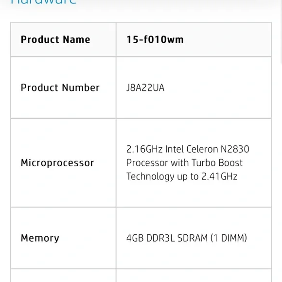The height and width of the screenshot is (282, 282).
Task: Click the empty cell below Memory label
Action: 63,276
